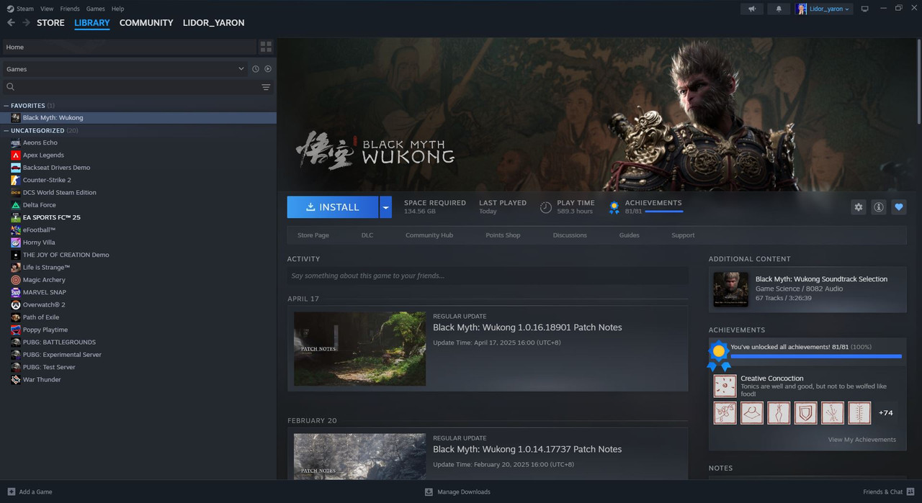Click the 100% achievements progress bar

[816, 356]
